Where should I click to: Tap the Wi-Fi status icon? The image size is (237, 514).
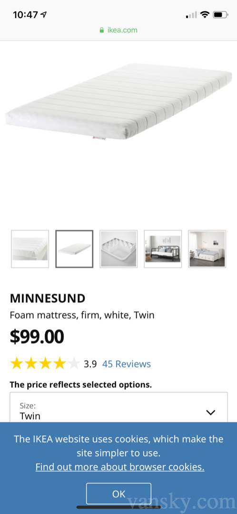pos(205,14)
